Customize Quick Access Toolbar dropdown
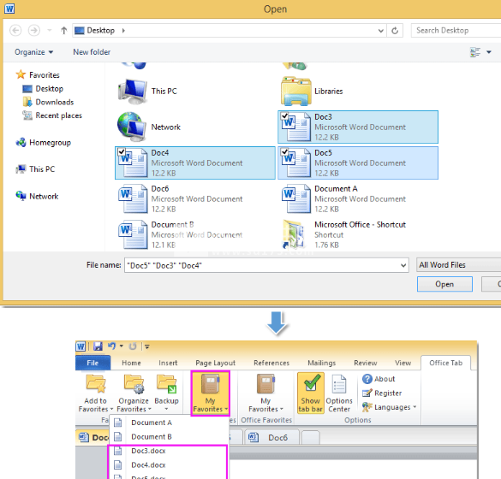This screenshot has width=501, height=479. tap(147, 346)
